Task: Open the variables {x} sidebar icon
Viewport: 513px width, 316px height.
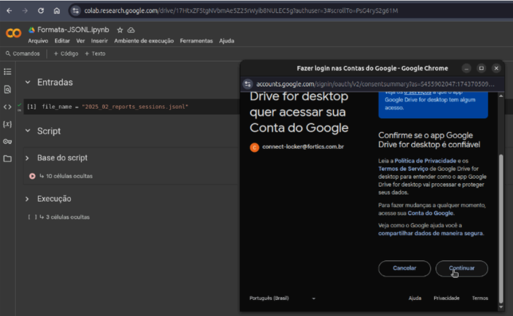Action: pos(7,124)
